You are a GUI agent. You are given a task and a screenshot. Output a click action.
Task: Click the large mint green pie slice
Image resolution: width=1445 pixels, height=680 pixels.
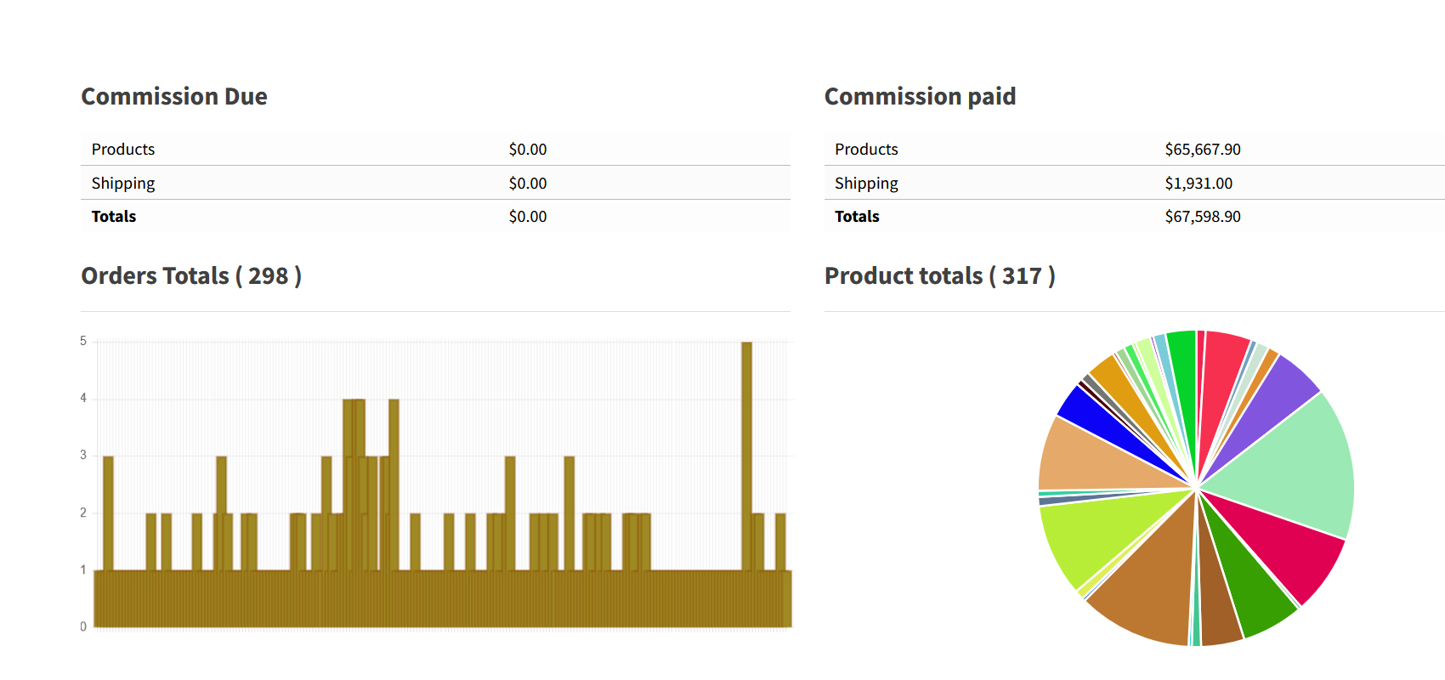(x=1292, y=463)
